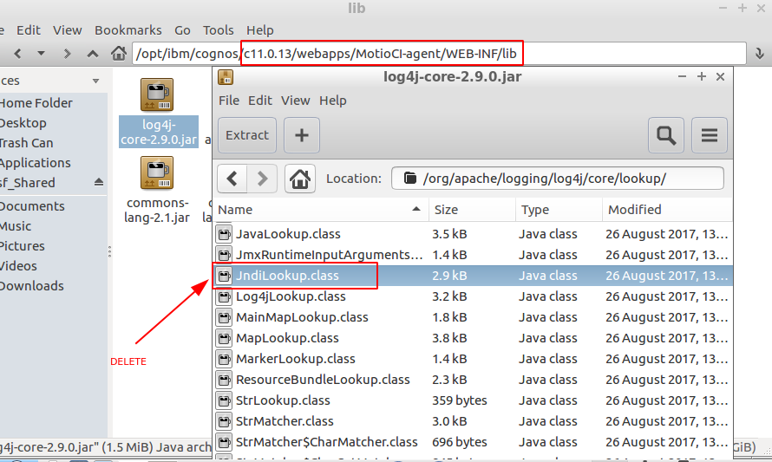Click the arrow icon right of the path bar
The width and height of the screenshot is (772, 462).
click(759, 54)
